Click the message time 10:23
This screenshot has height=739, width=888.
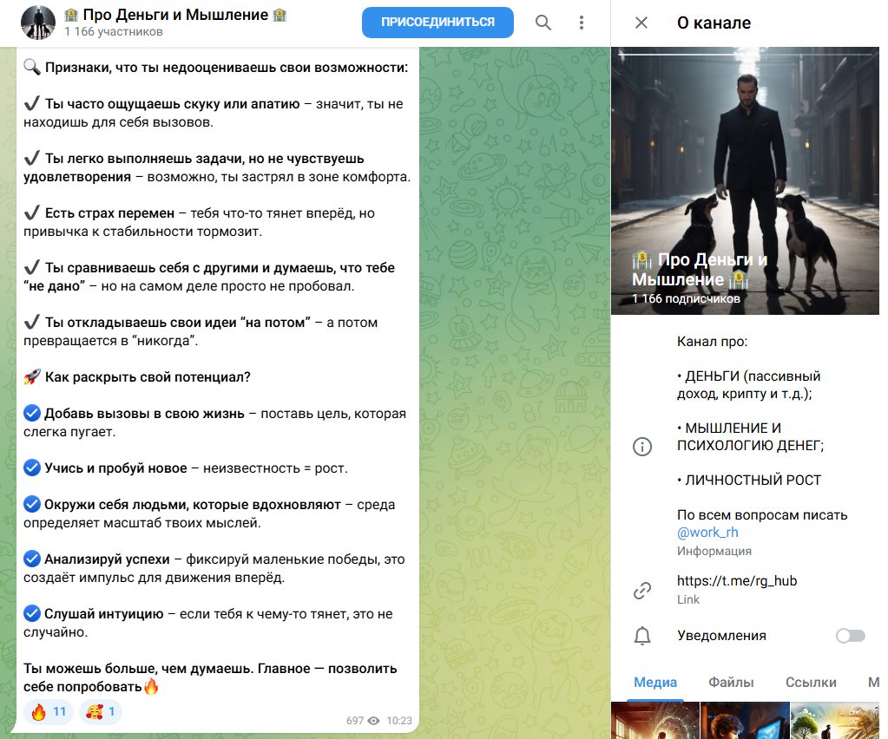[x=399, y=720]
